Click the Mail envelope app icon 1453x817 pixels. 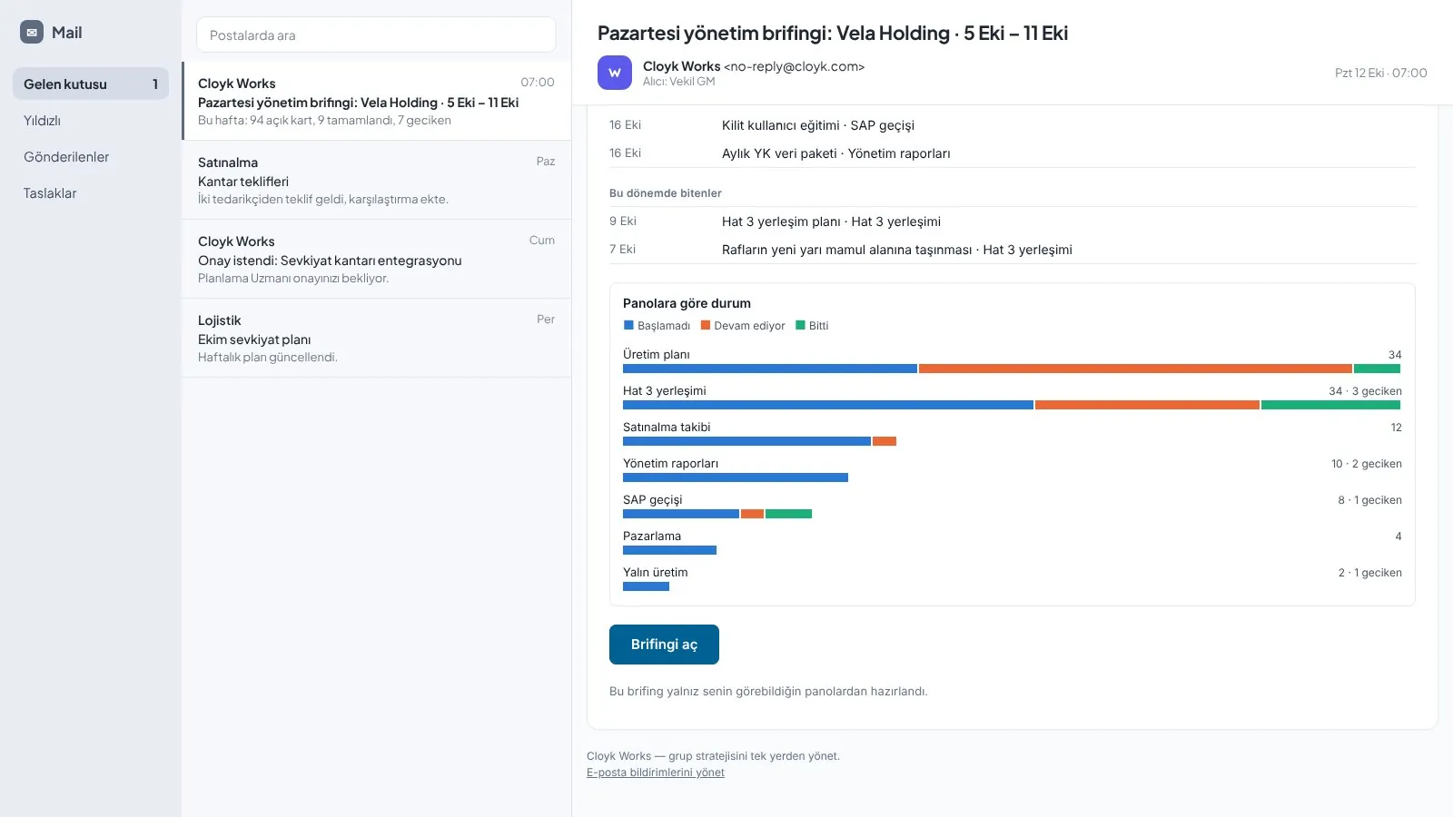click(32, 32)
